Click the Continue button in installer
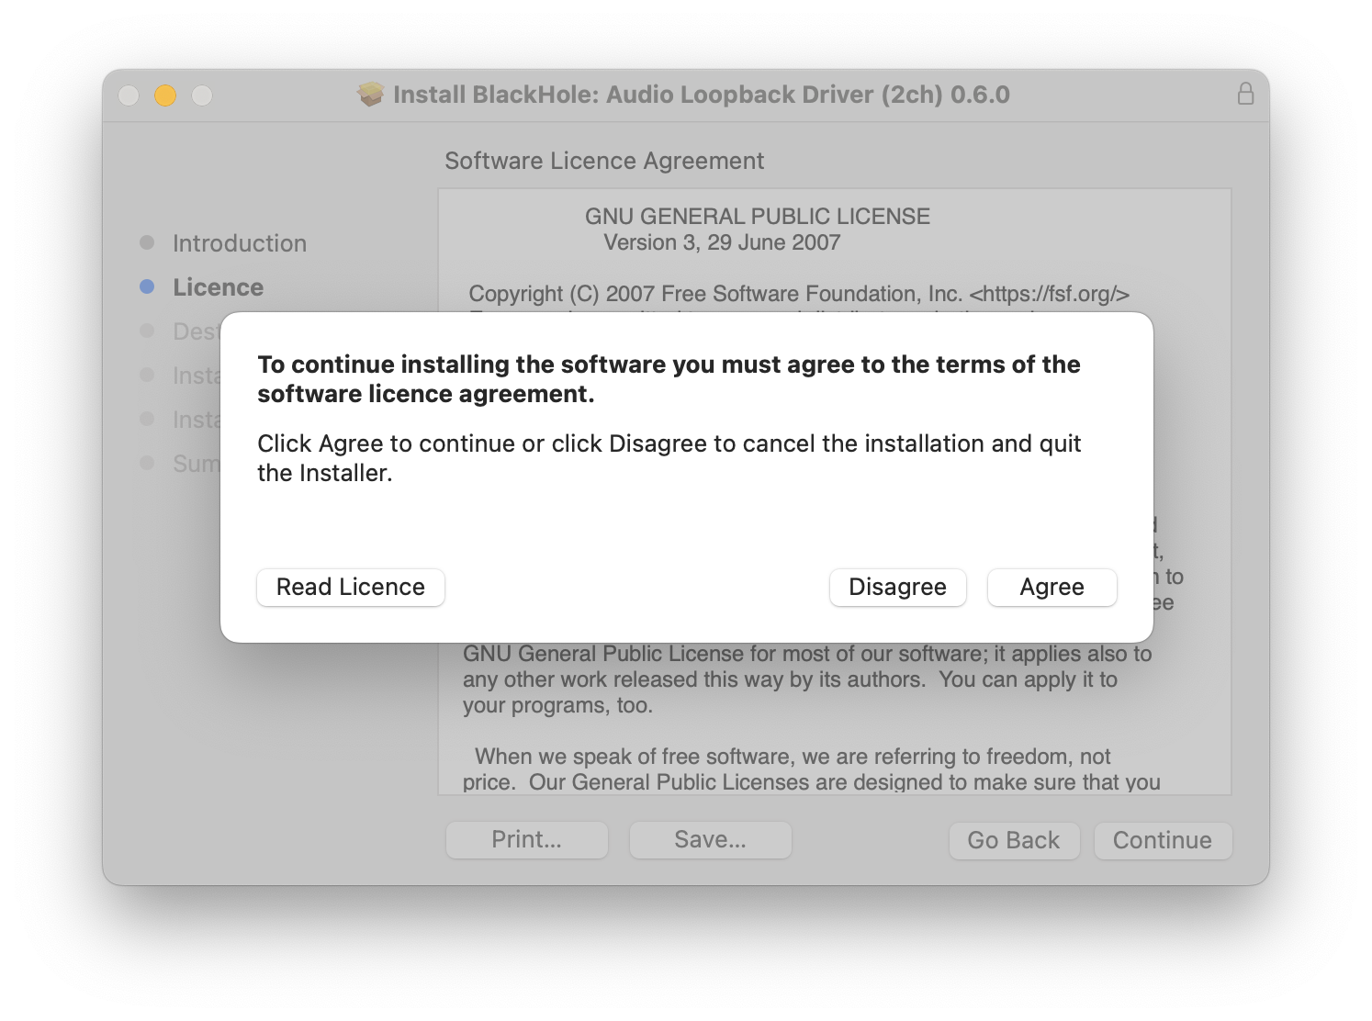1372x1021 pixels. (1163, 840)
